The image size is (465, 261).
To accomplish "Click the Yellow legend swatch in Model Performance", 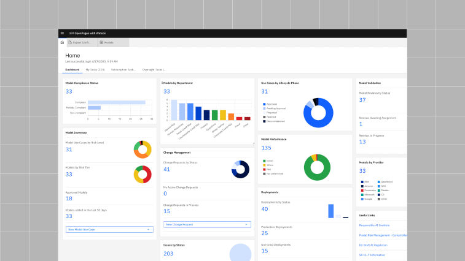I will 264,165.
